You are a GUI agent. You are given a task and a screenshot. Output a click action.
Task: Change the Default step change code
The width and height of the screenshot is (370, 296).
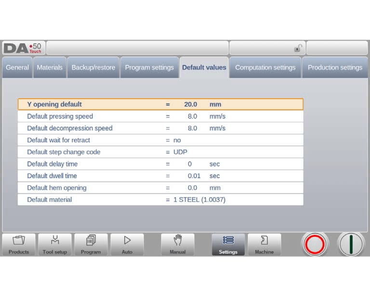click(180, 152)
